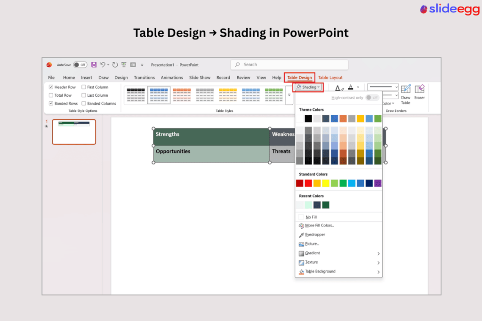Pick black theme color swatch
Image resolution: width=482 pixels, height=321 pixels.
pyautogui.click(x=308, y=119)
